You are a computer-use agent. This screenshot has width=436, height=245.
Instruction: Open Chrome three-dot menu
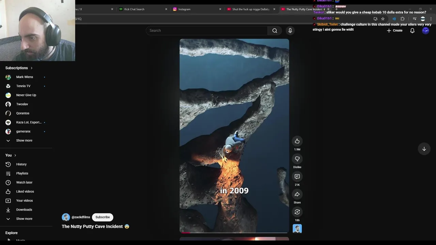point(431,19)
